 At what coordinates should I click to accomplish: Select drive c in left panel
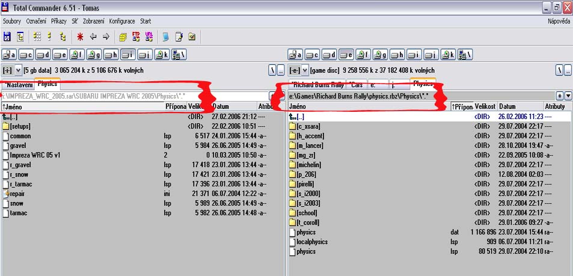coord(26,55)
